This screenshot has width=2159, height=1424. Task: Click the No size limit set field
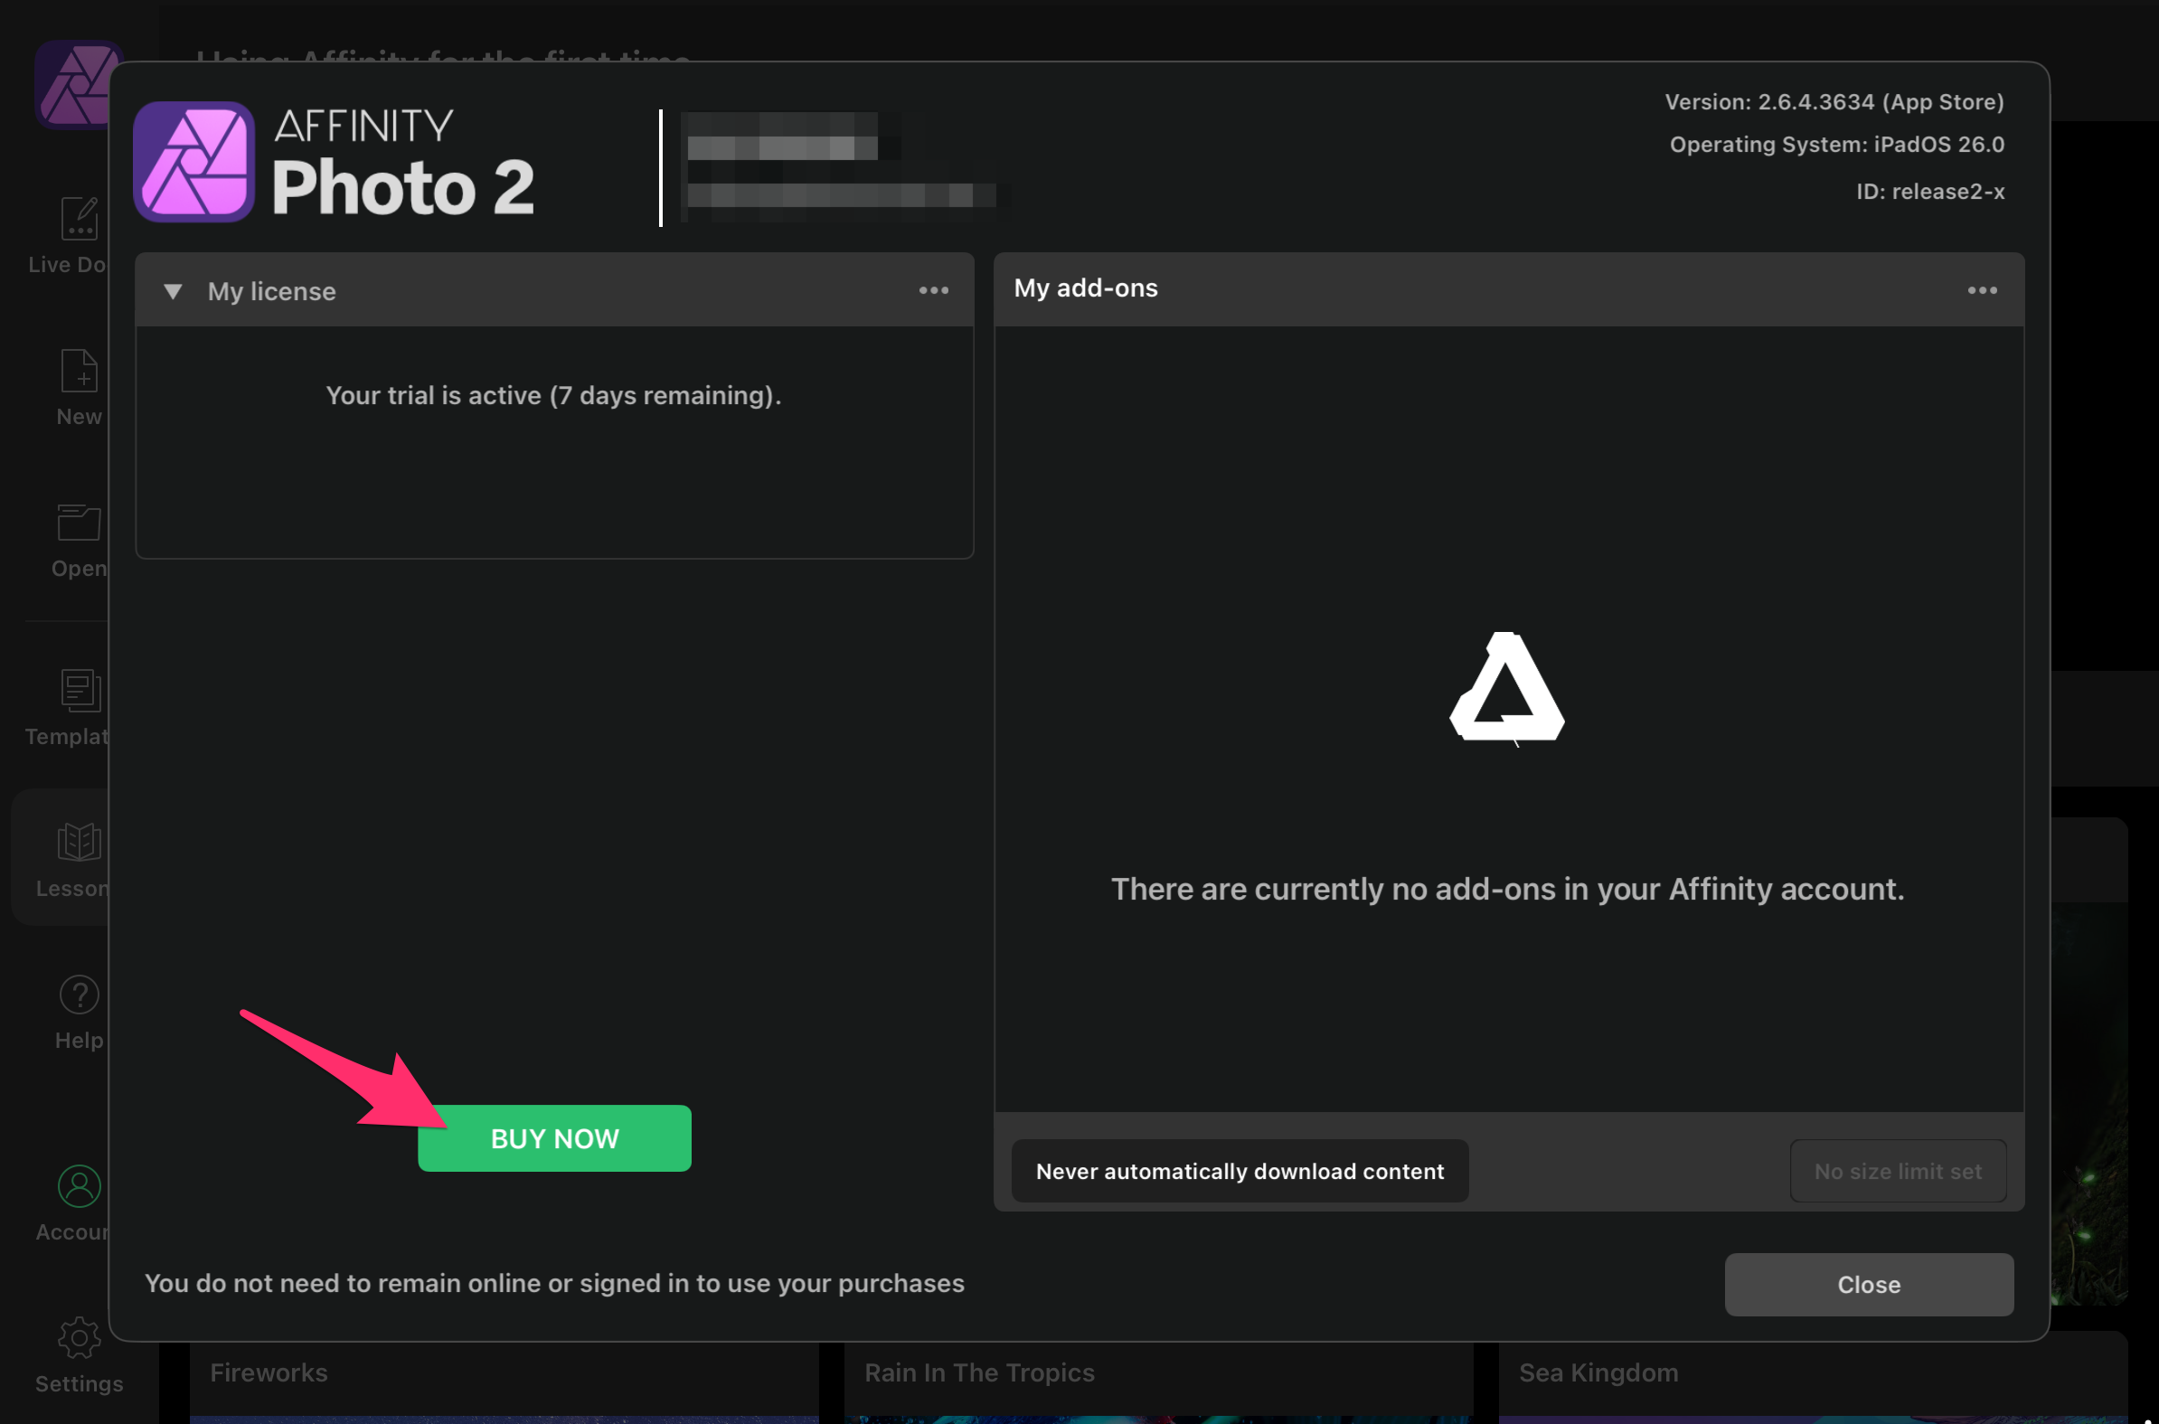click(x=1898, y=1172)
